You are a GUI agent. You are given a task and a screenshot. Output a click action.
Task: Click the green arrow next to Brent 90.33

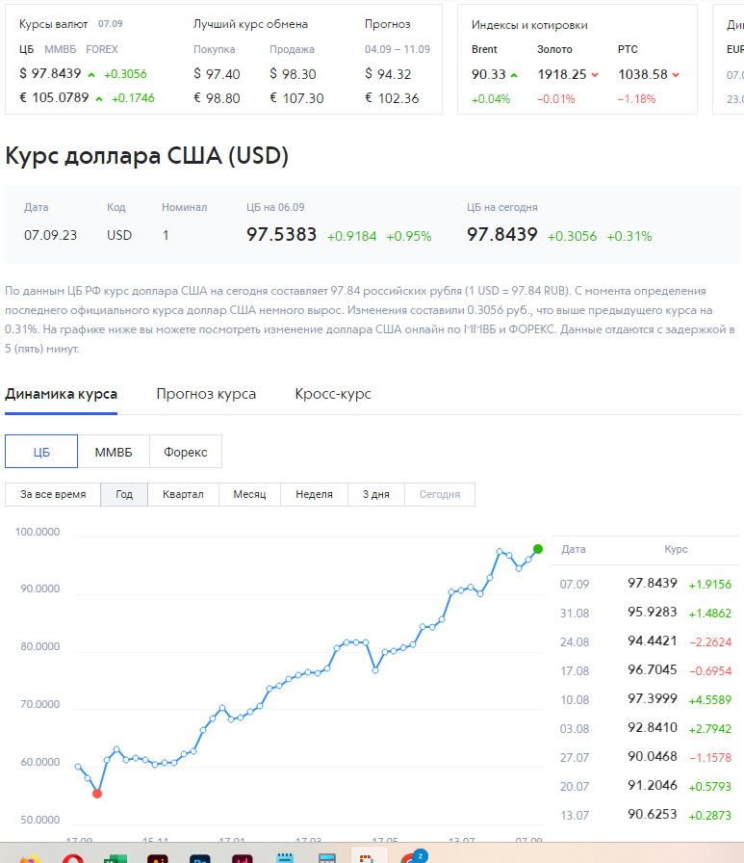pos(514,74)
